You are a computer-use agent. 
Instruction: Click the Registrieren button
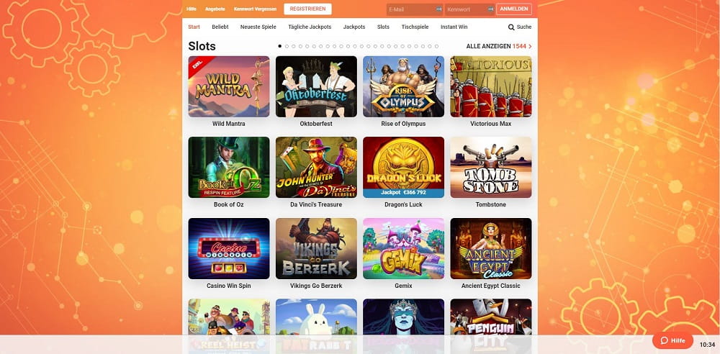pyautogui.click(x=307, y=9)
